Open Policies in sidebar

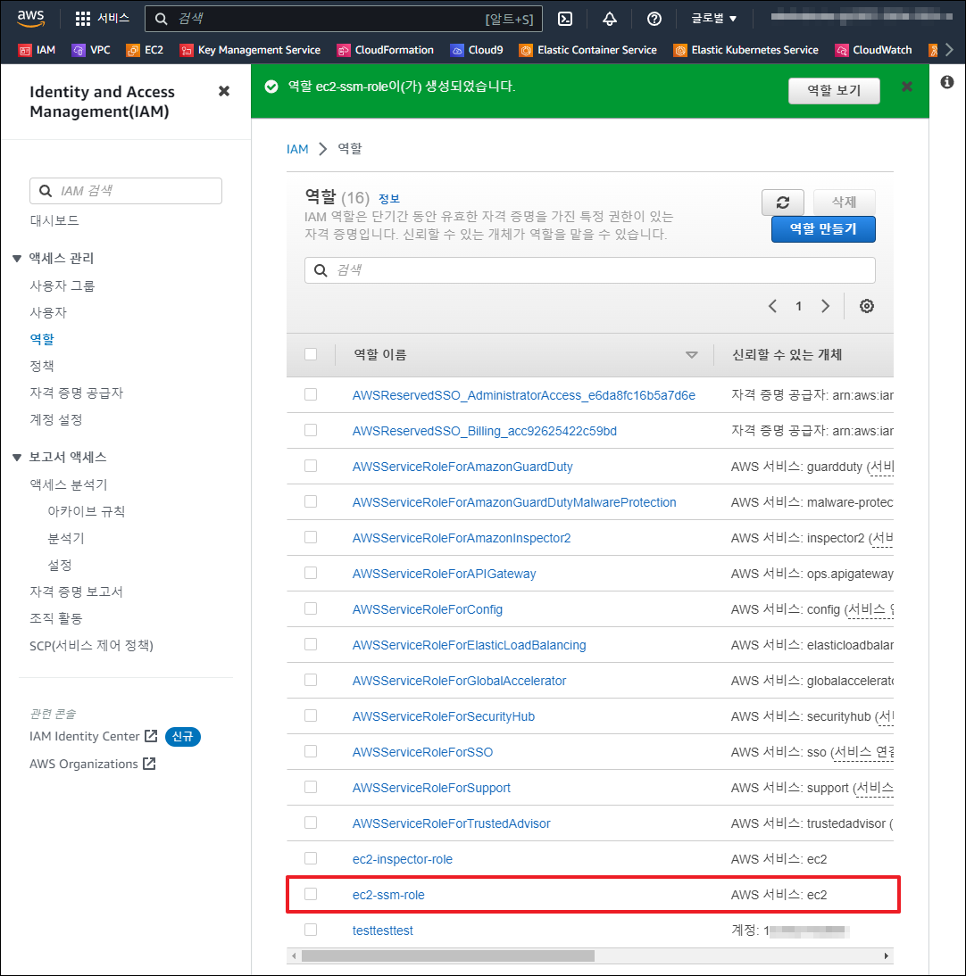(x=42, y=366)
